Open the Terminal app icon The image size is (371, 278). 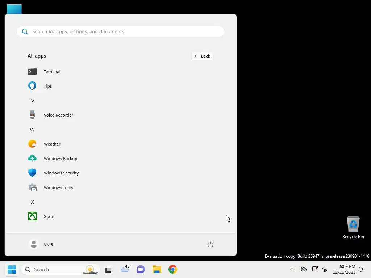tap(32, 71)
